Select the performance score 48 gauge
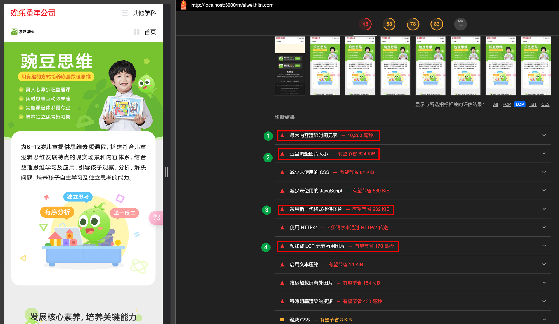Viewport: 559px width, 324px height. coord(365,24)
